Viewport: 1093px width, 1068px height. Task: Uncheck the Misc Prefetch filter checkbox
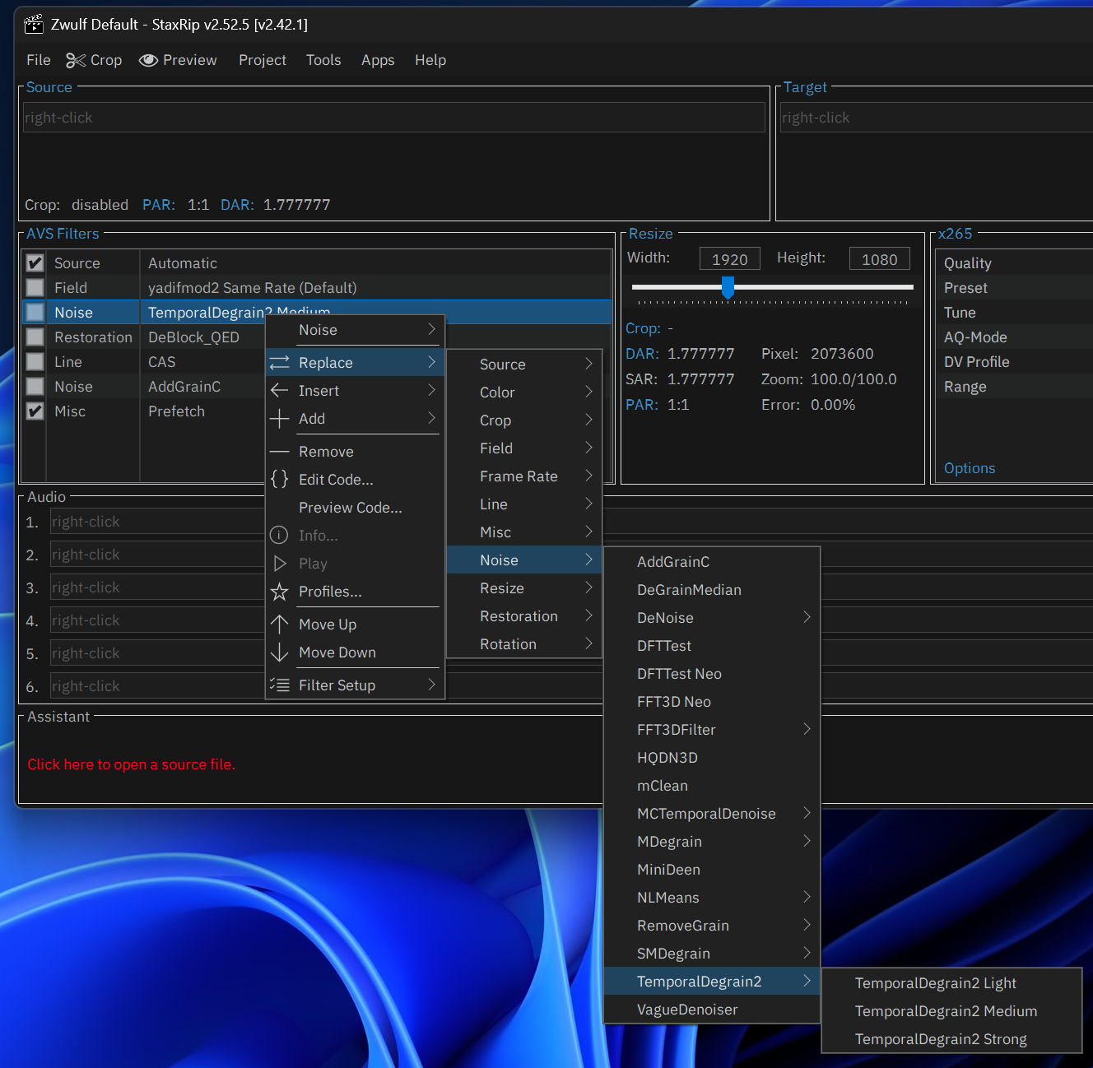(x=35, y=411)
